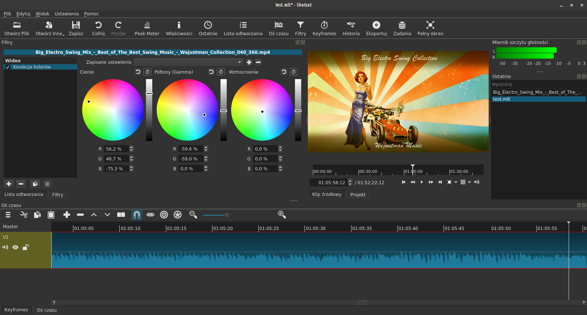The height and width of the screenshot is (315, 587).
Task: Ripple delete with timeline minus icon
Action: [x=80, y=215]
